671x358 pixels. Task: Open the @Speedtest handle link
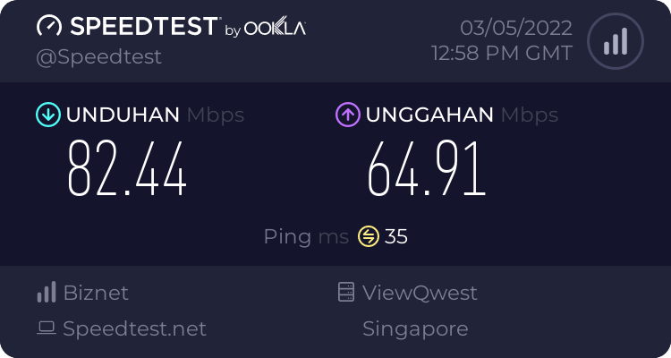pos(98,56)
